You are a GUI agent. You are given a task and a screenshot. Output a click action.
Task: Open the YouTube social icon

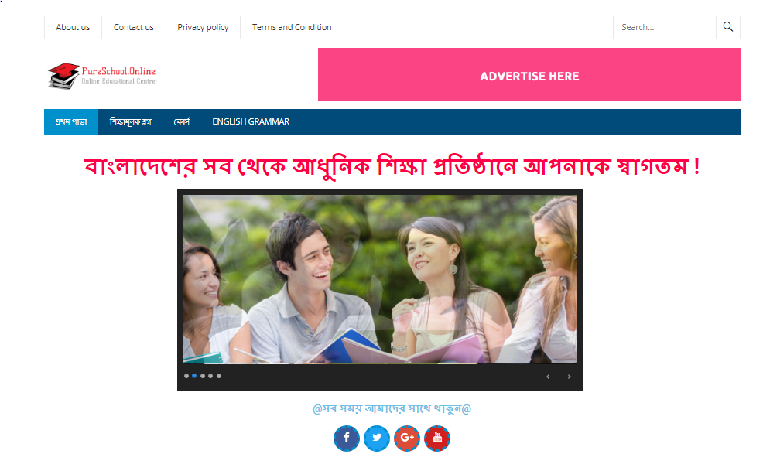pos(437,438)
